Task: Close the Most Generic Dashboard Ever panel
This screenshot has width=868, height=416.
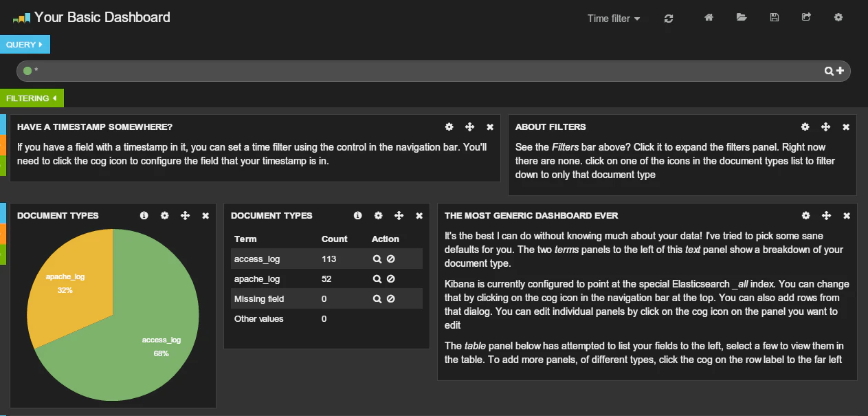Action: click(847, 215)
